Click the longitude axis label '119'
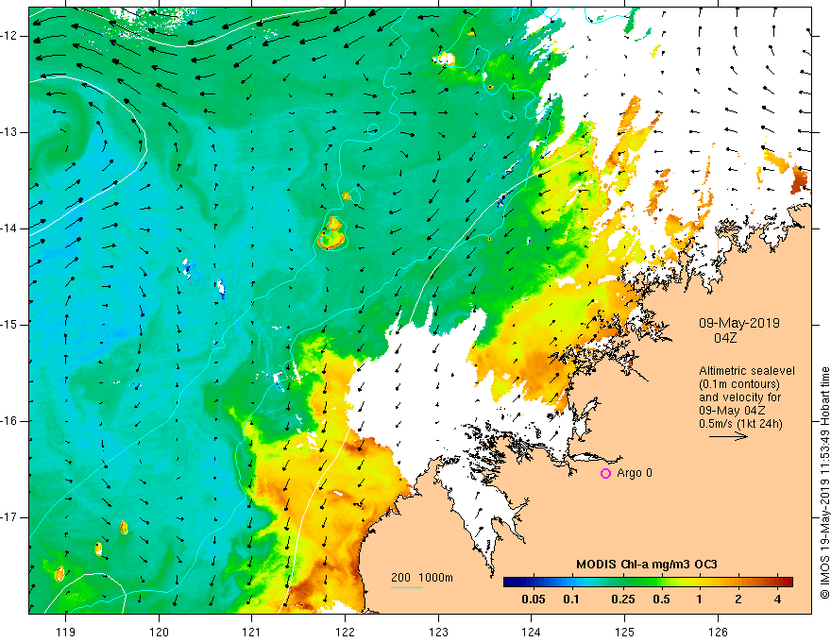 click(66, 632)
